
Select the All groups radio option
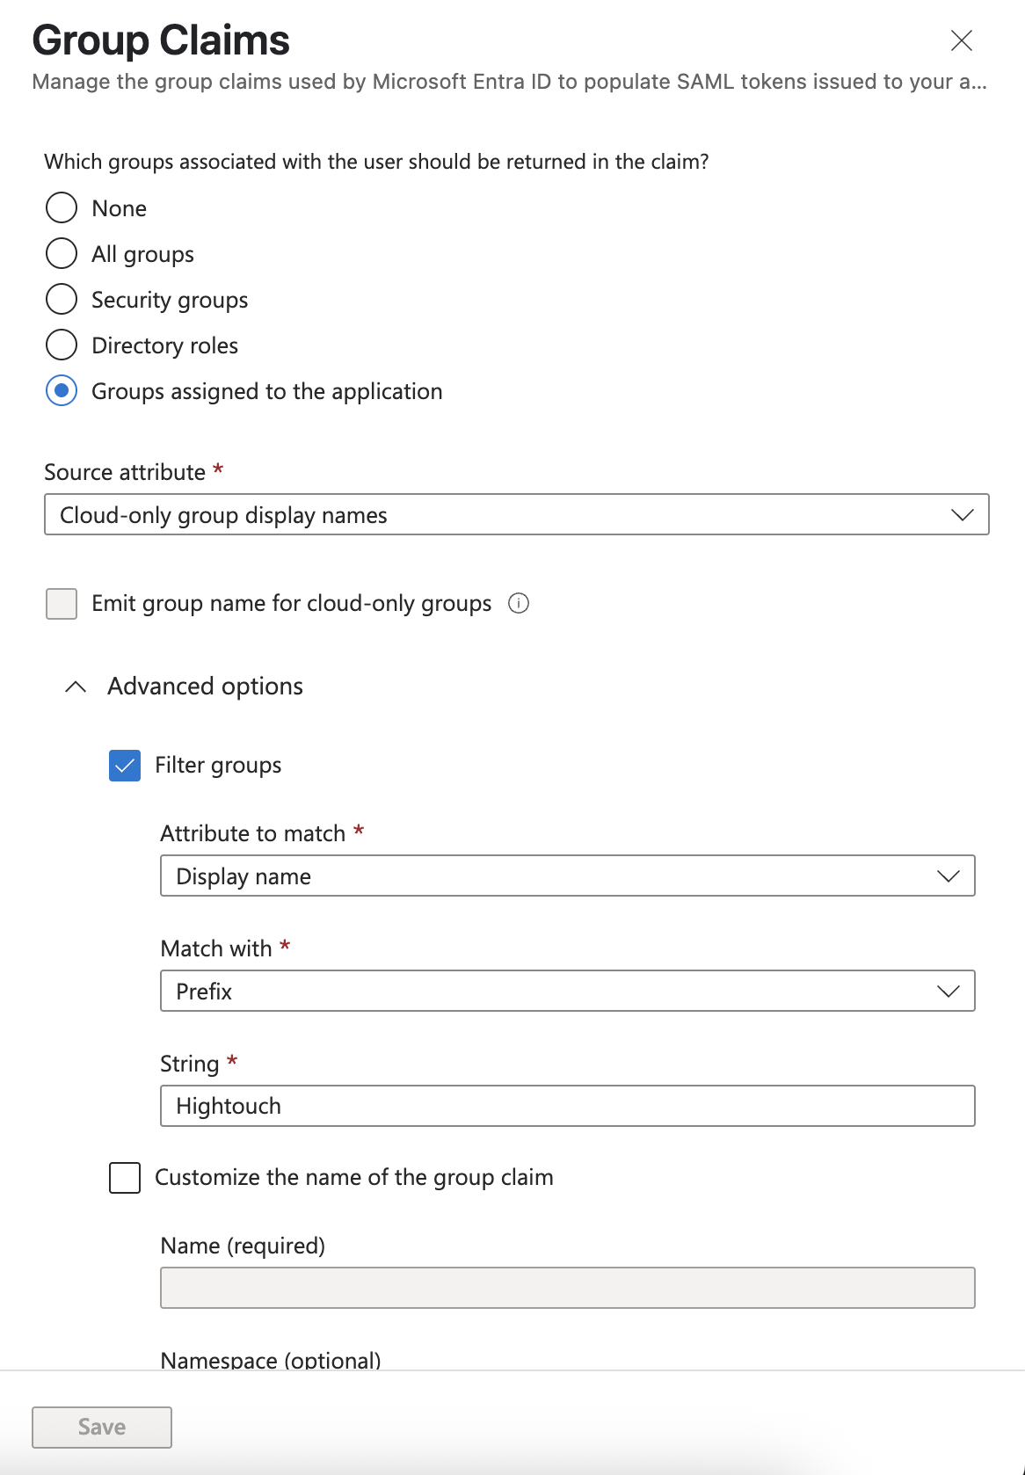62,254
